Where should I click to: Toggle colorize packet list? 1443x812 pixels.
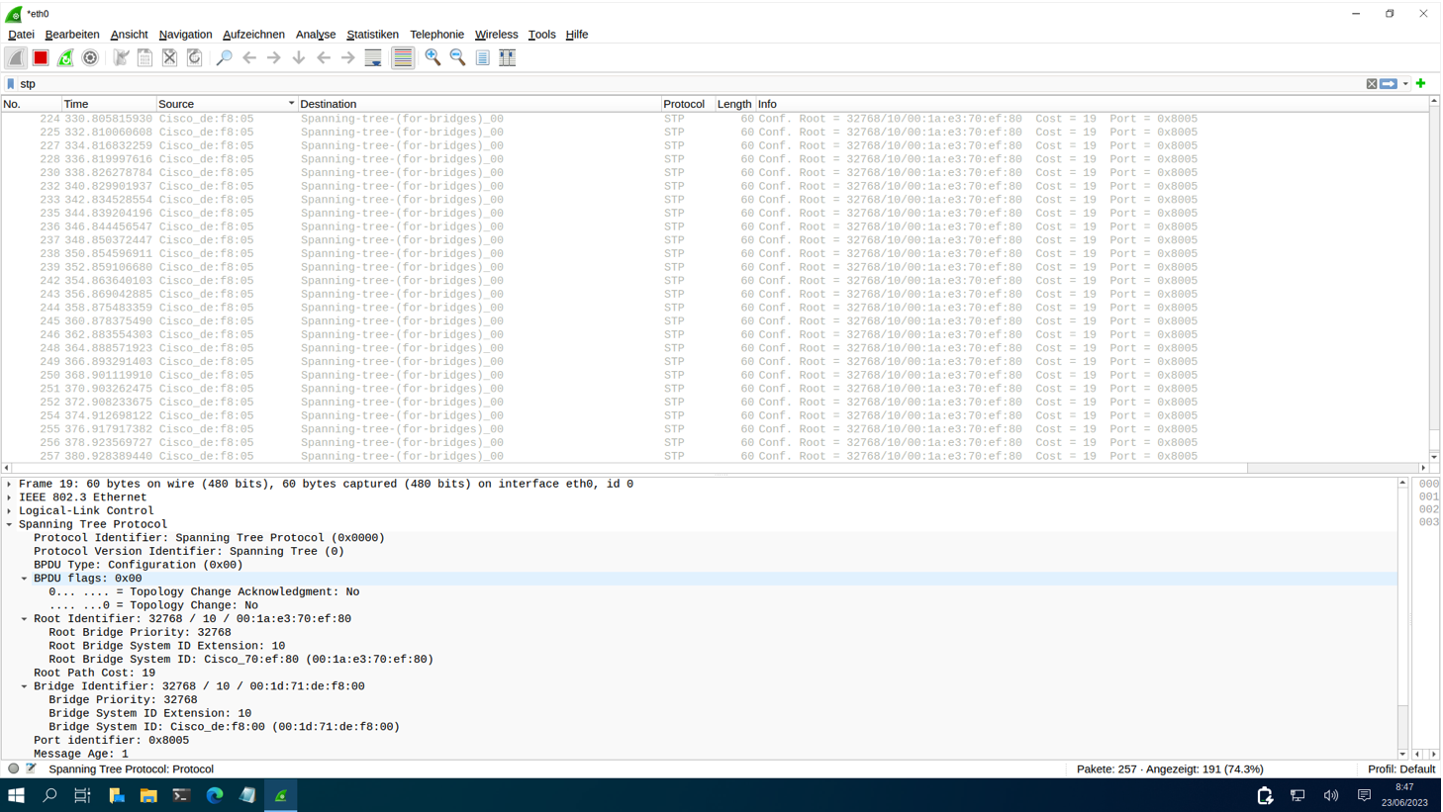[x=402, y=57]
